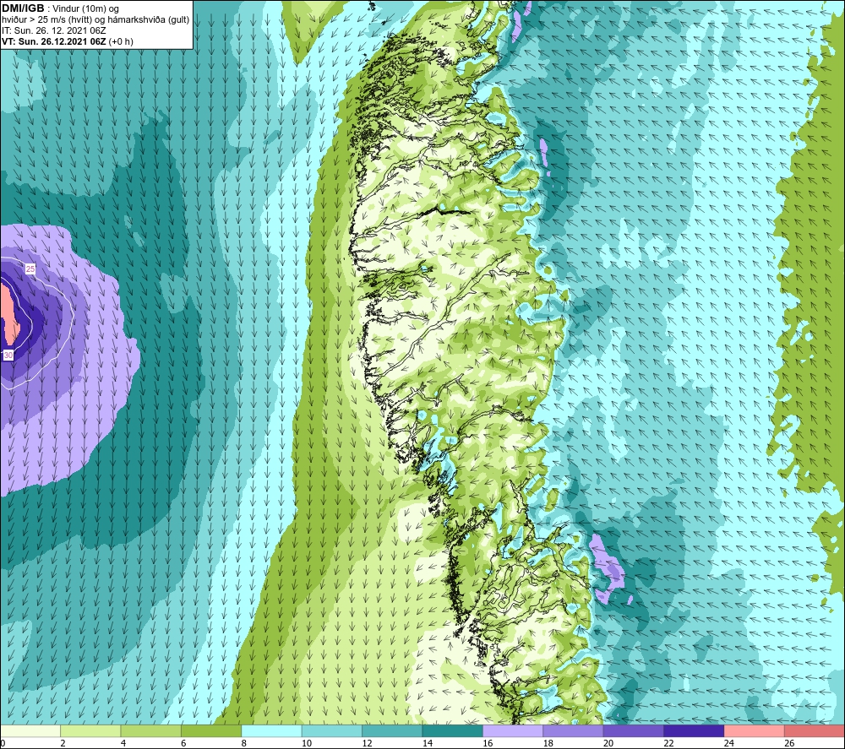Click the legend scale value "26"
This screenshot has height=749, width=845.
tap(789, 743)
